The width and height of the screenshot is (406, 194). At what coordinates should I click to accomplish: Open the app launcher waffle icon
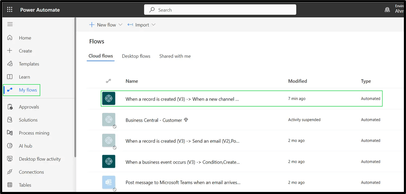coord(10,9)
